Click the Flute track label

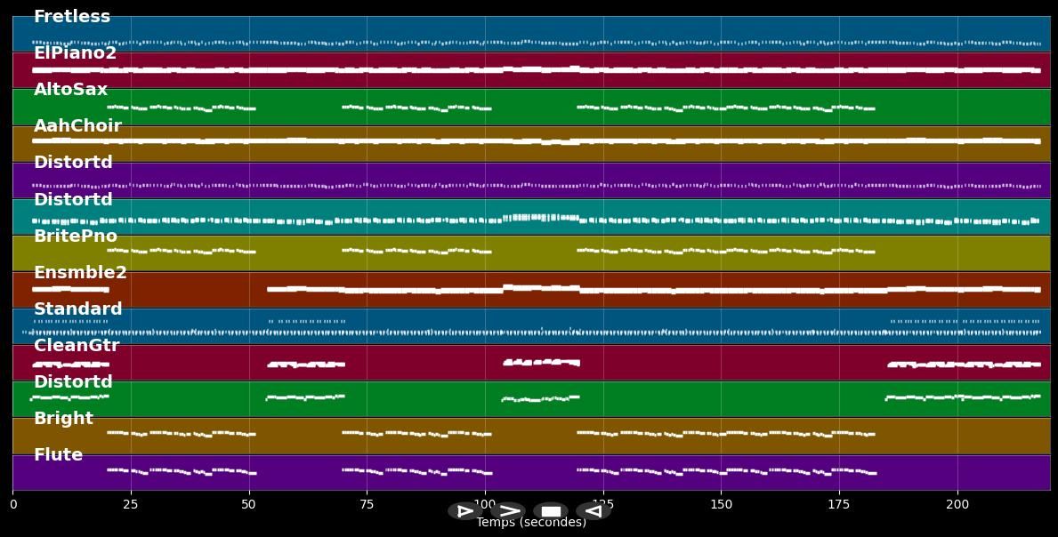point(58,455)
